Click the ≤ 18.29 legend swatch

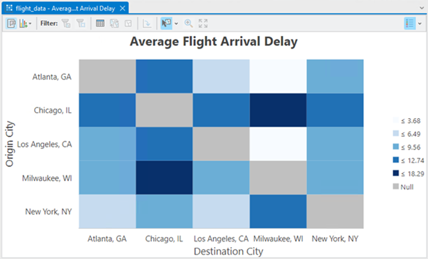click(396, 173)
